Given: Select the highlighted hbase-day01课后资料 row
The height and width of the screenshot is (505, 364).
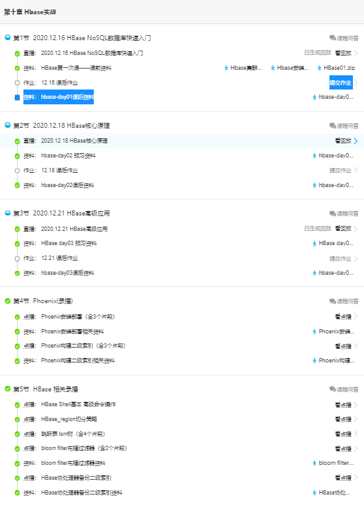Looking at the screenshot, I should tap(59, 97).
